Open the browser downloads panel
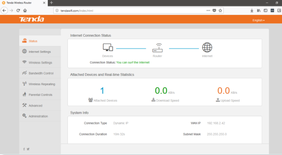Viewport: 282px width, 155px height. [252, 10]
